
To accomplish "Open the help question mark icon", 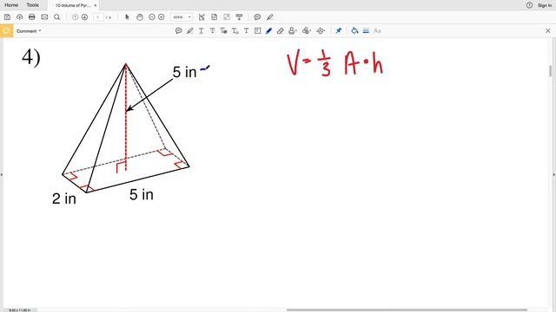I will (x=529, y=5).
